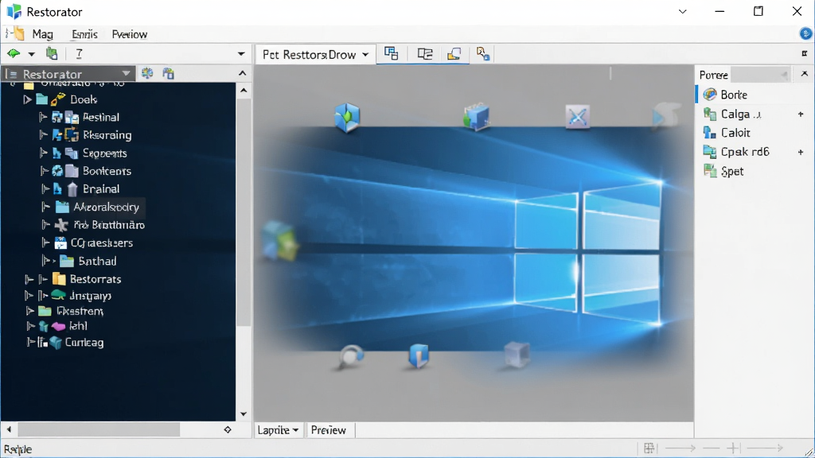815x458 pixels.
Task: Click the tree's scroll down arrow
Action: coord(244,413)
